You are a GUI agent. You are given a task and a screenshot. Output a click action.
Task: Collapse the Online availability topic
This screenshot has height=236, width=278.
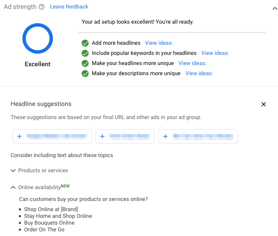[x=13, y=187]
